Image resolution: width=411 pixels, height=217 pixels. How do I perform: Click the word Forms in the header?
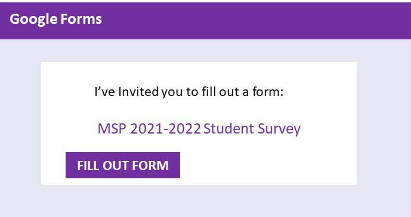click(x=81, y=19)
